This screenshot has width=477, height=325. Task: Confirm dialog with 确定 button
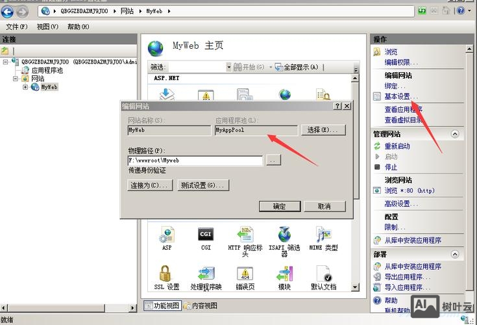pos(280,206)
